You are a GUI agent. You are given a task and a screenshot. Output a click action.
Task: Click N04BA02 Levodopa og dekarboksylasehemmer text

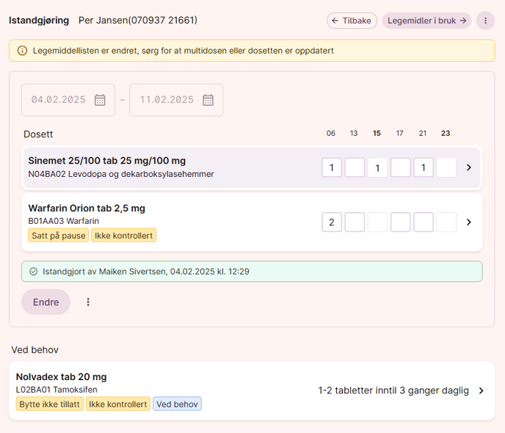[121, 174]
